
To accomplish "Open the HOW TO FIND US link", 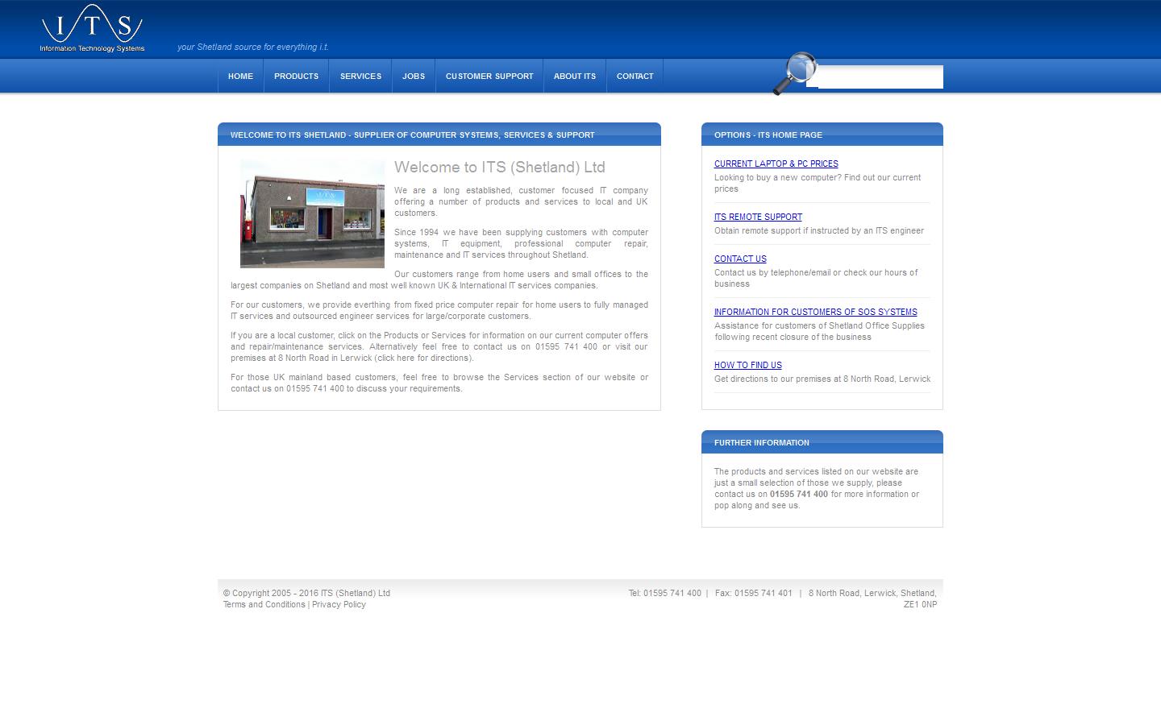I will [747, 365].
